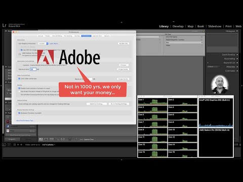This screenshot has height=182, width=243.
Task: Close the Preferences window
Action: point(14,32)
